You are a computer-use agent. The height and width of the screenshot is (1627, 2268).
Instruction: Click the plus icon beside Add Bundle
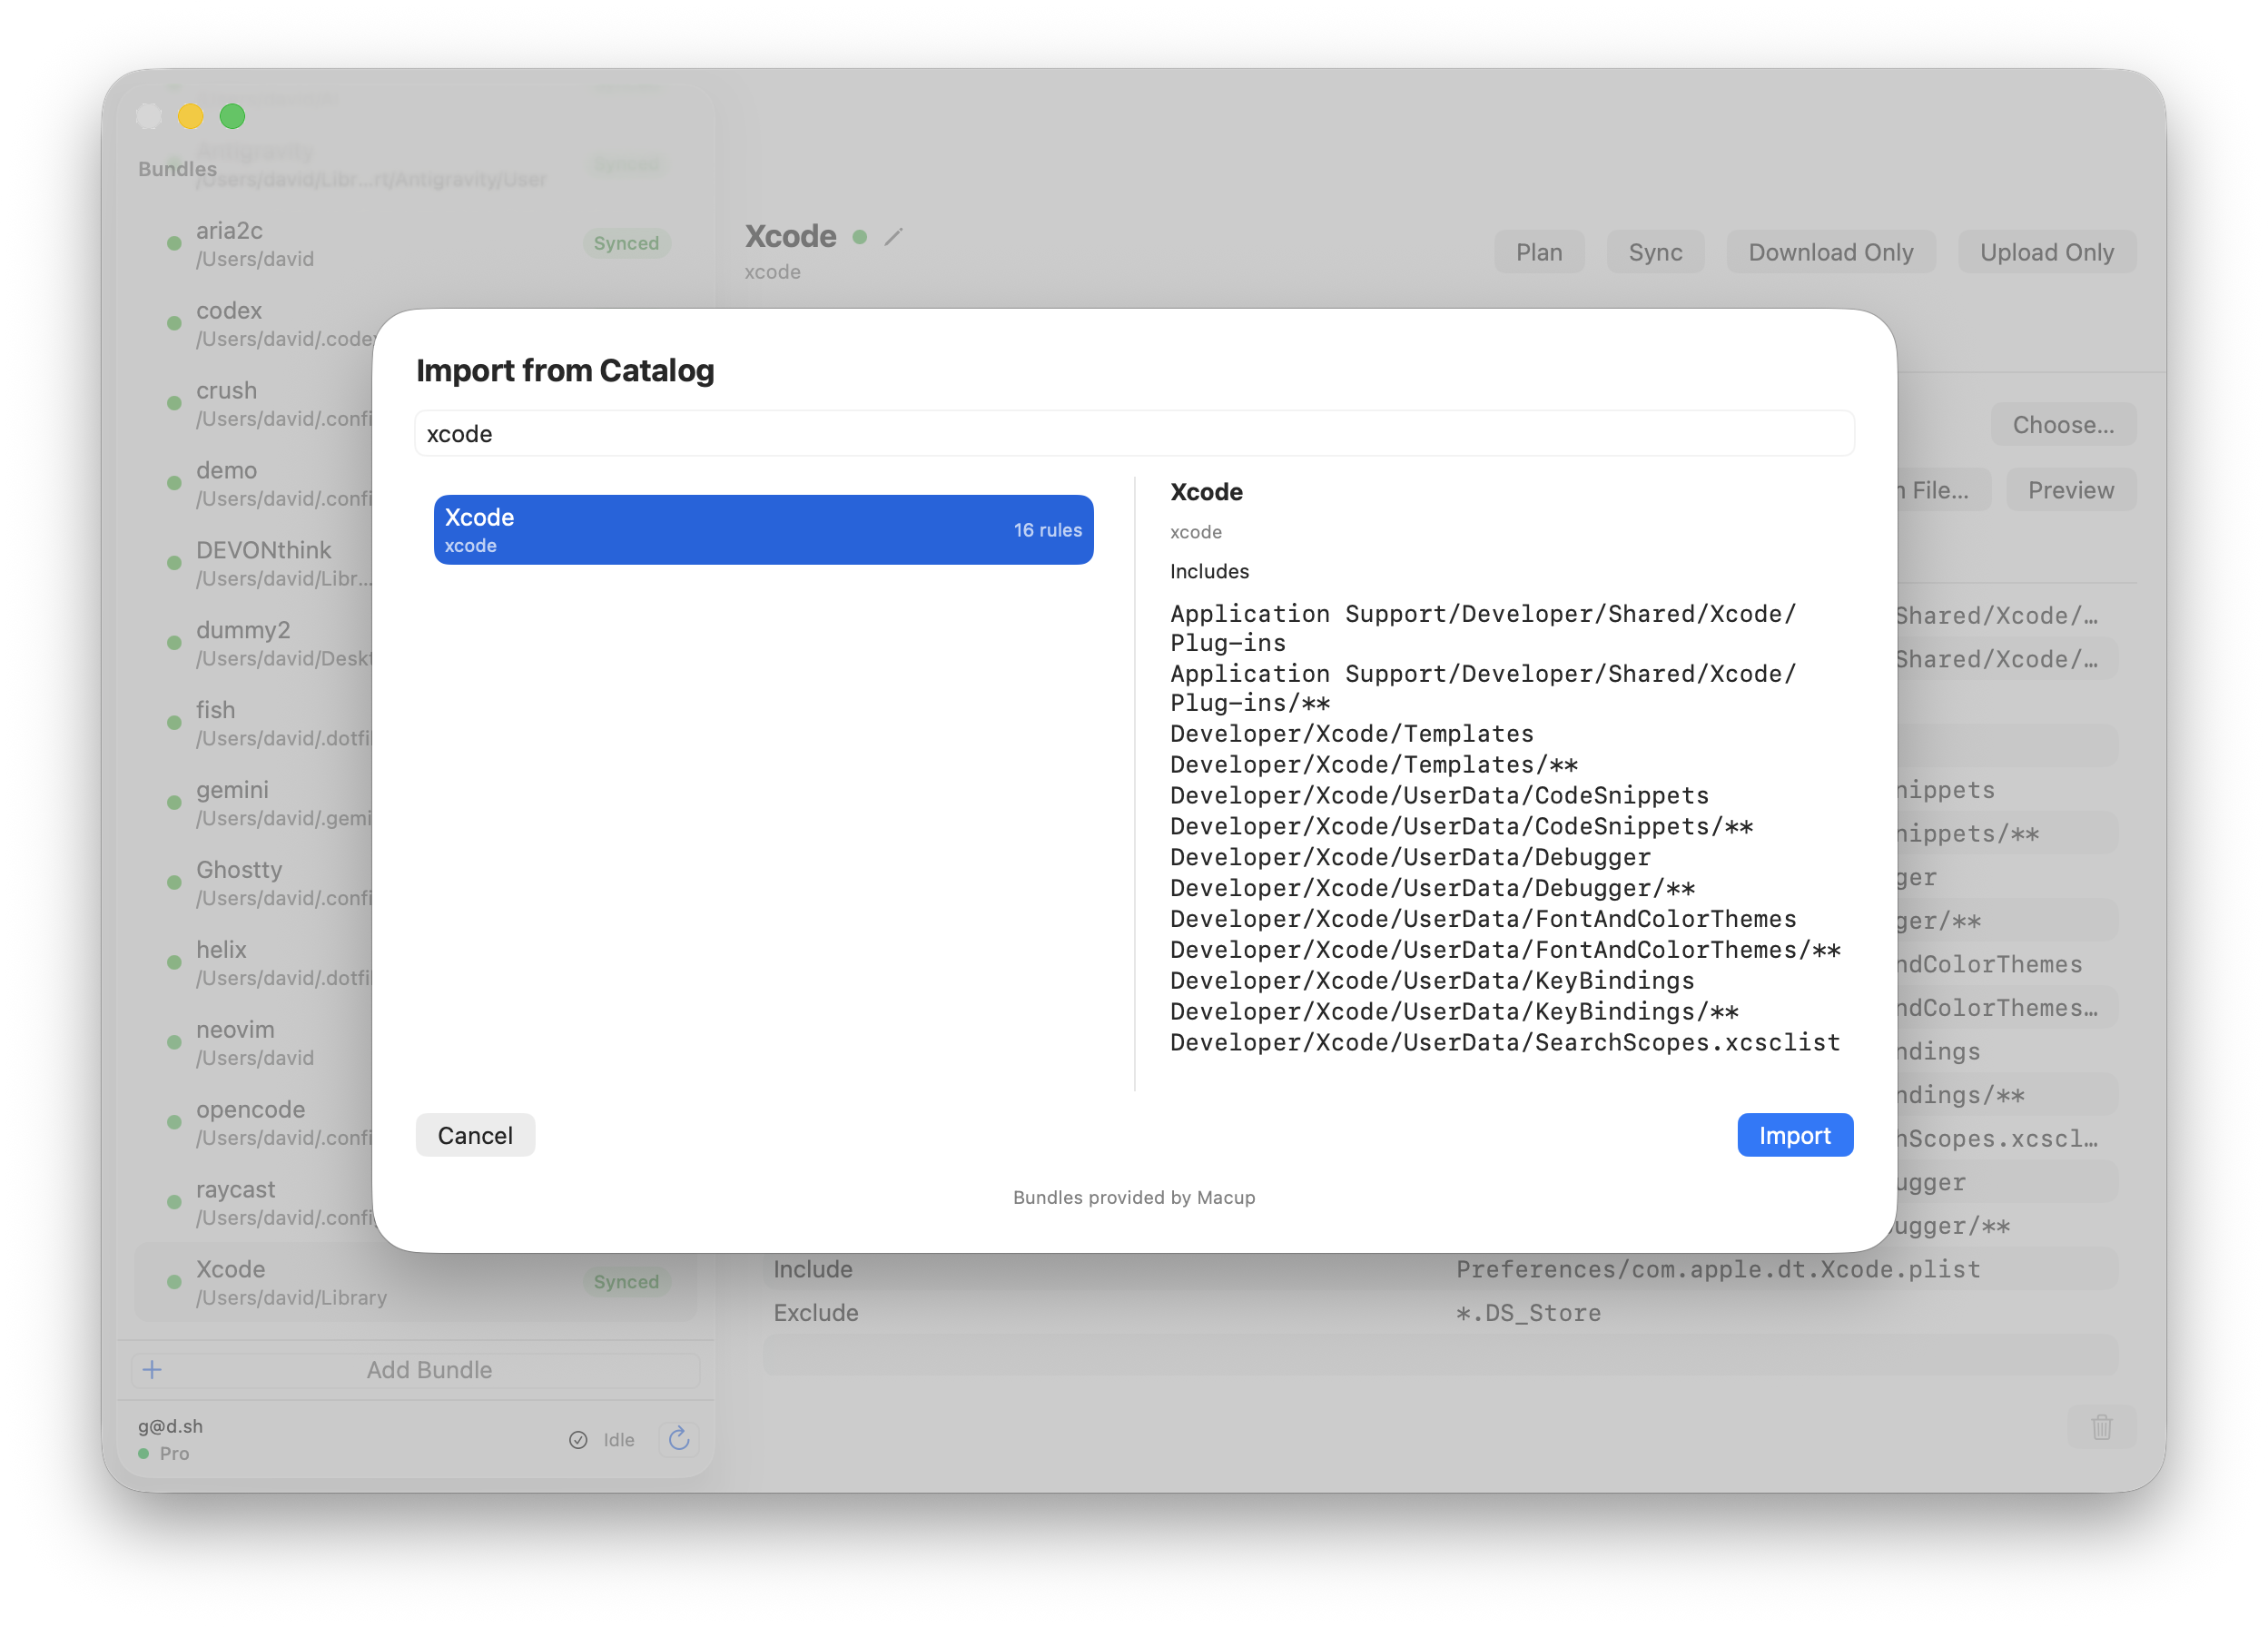point(152,1369)
